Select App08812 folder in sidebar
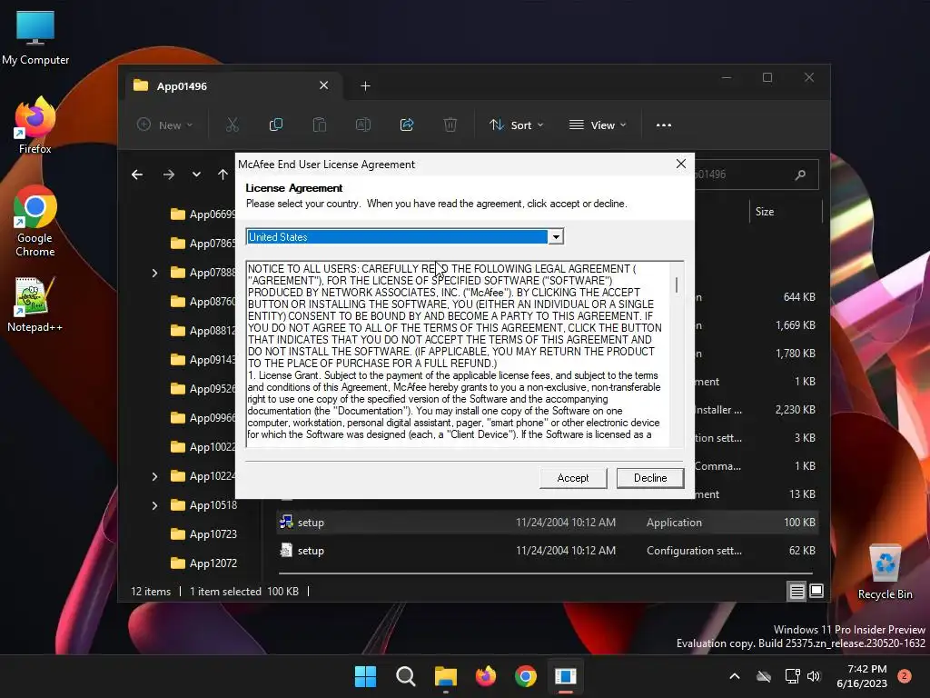 (203, 331)
